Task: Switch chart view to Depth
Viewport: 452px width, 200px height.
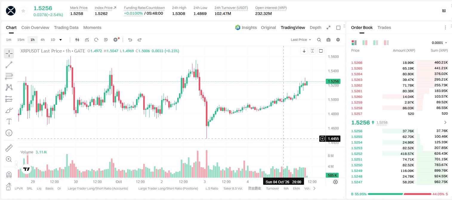Action: tap(315, 27)
